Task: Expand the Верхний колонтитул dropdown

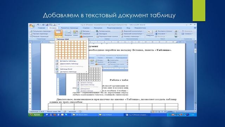Action: click(132, 31)
